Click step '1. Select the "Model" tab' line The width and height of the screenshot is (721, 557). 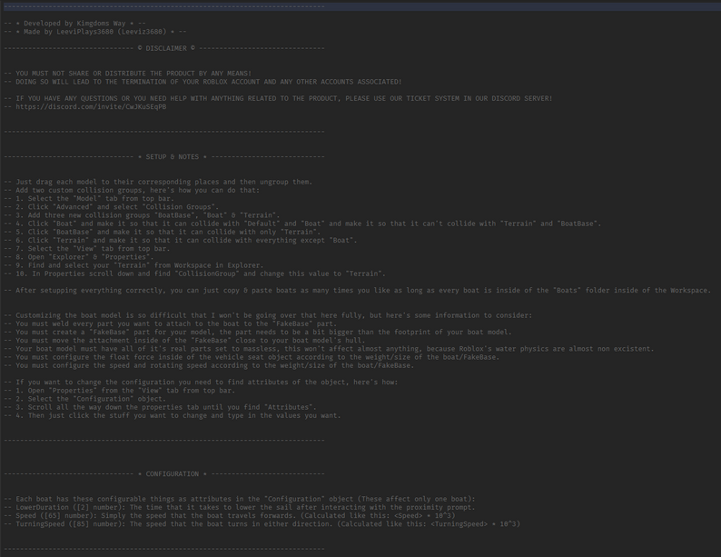click(x=89, y=198)
